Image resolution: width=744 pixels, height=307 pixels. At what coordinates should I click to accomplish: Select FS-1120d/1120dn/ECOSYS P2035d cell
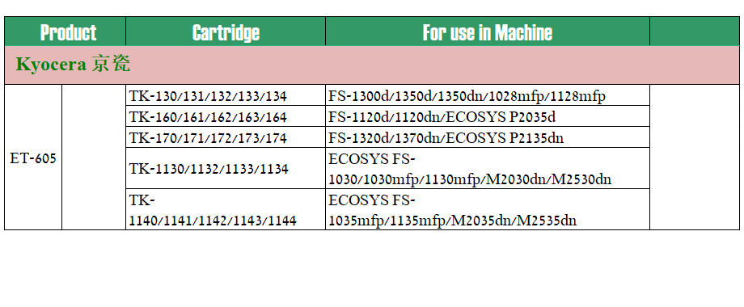(x=488, y=116)
